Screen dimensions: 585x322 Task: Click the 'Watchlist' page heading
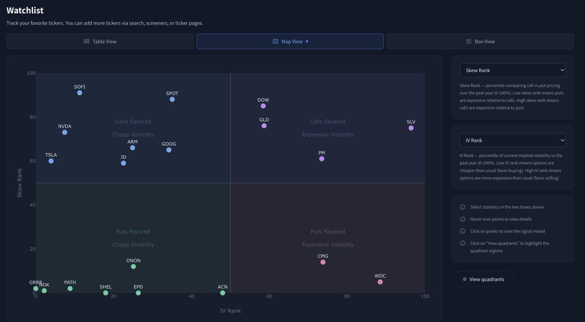tap(25, 10)
